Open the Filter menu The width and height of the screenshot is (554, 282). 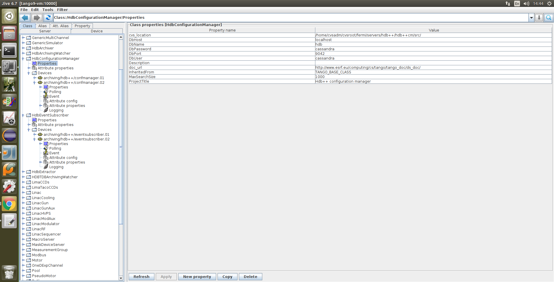pyautogui.click(x=62, y=10)
